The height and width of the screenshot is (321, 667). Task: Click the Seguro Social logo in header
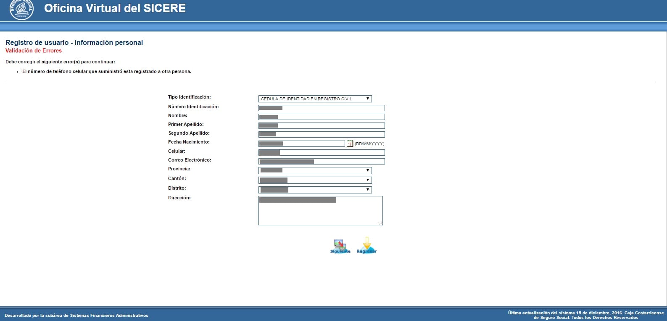21,10
